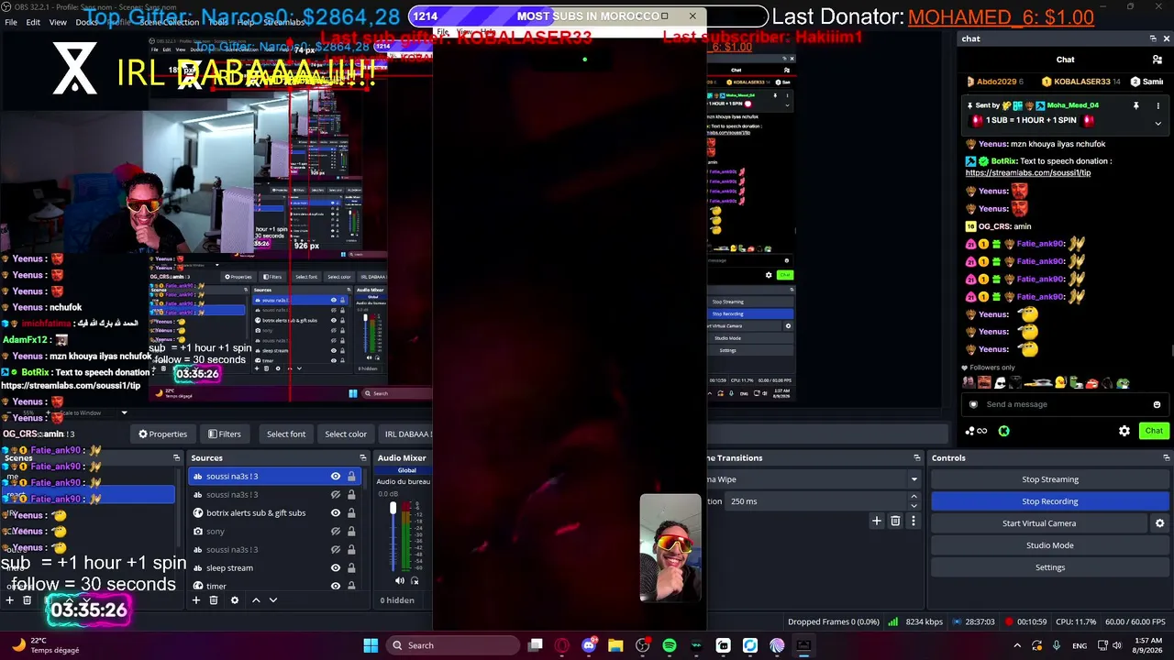The width and height of the screenshot is (1174, 660).
Task: Move selected source down
Action: point(272,600)
